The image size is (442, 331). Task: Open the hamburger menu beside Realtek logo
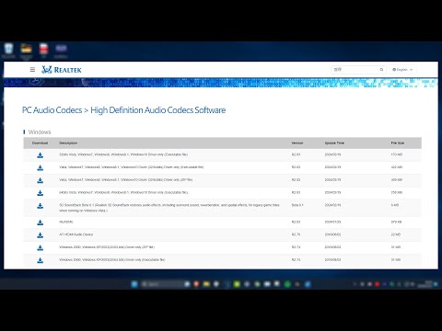pos(32,70)
